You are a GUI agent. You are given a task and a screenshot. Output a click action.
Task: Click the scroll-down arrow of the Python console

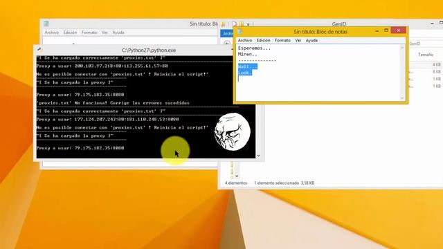coord(258,156)
